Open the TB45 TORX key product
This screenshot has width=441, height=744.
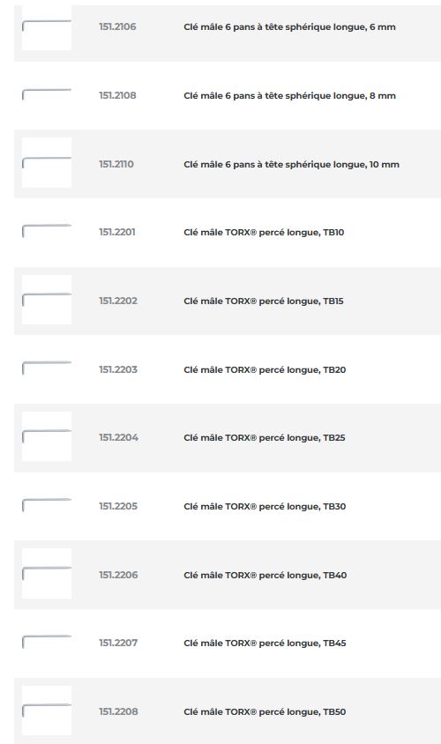click(x=265, y=644)
